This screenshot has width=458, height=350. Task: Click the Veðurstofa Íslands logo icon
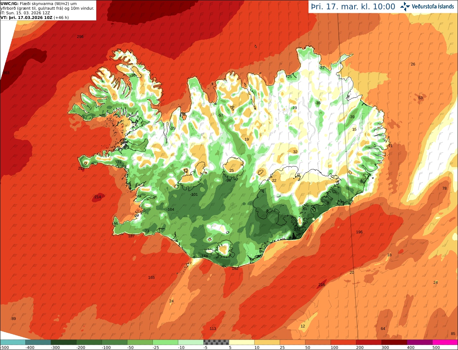[405, 6]
